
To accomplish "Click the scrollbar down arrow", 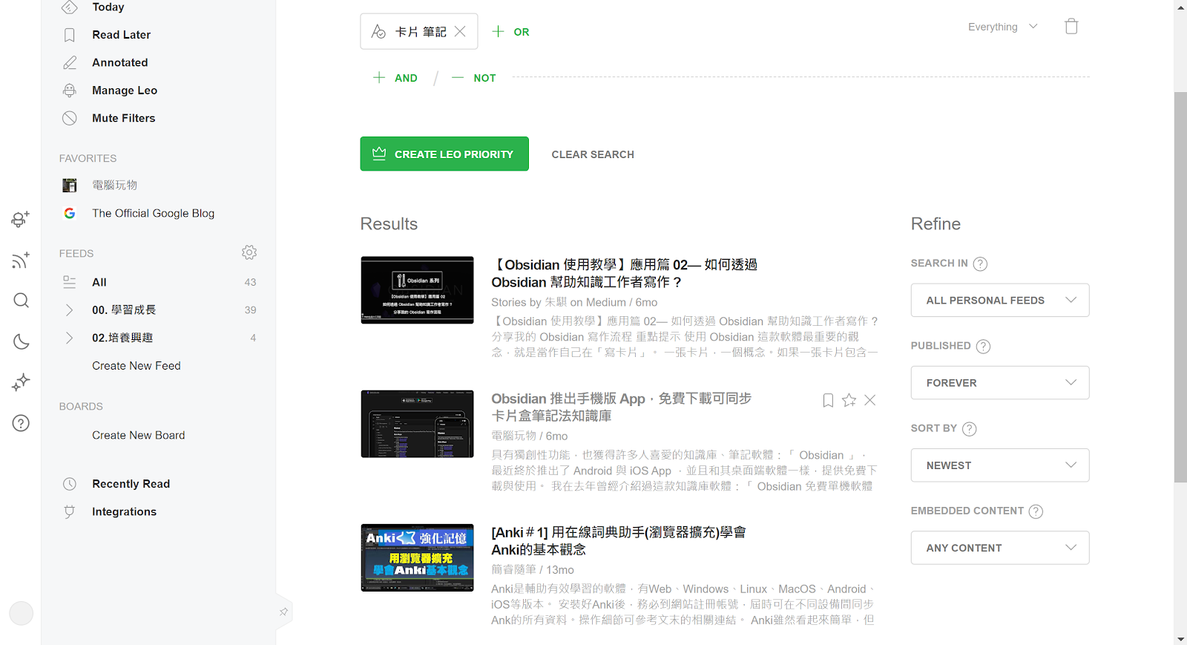I will point(1180,638).
